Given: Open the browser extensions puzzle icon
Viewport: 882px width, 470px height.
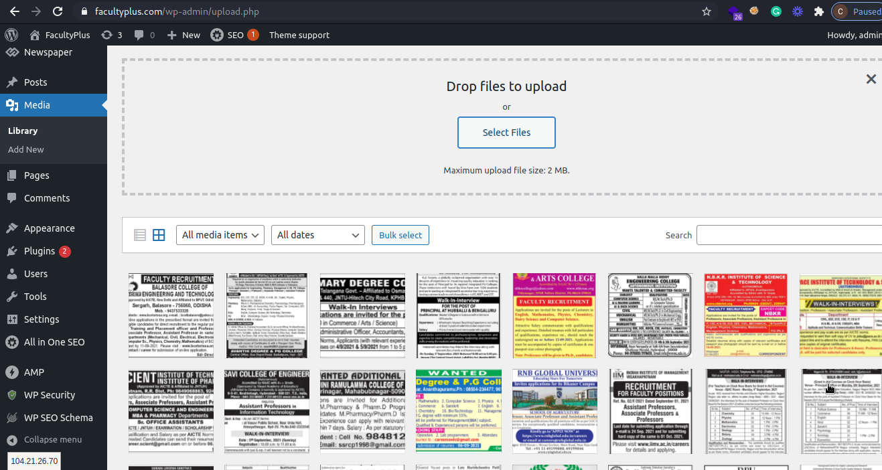Looking at the screenshot, I should pyautogui.click(x=818, y=11).
